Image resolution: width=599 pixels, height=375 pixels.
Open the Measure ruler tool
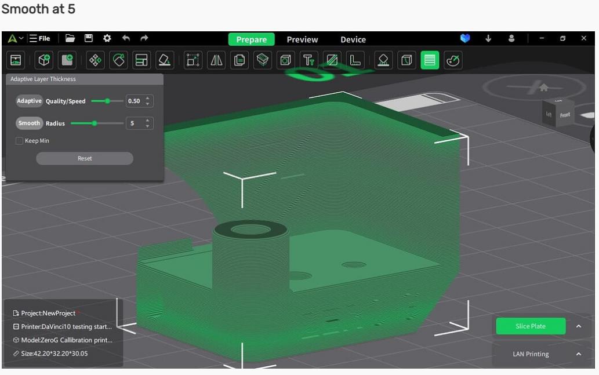[355, 60]
